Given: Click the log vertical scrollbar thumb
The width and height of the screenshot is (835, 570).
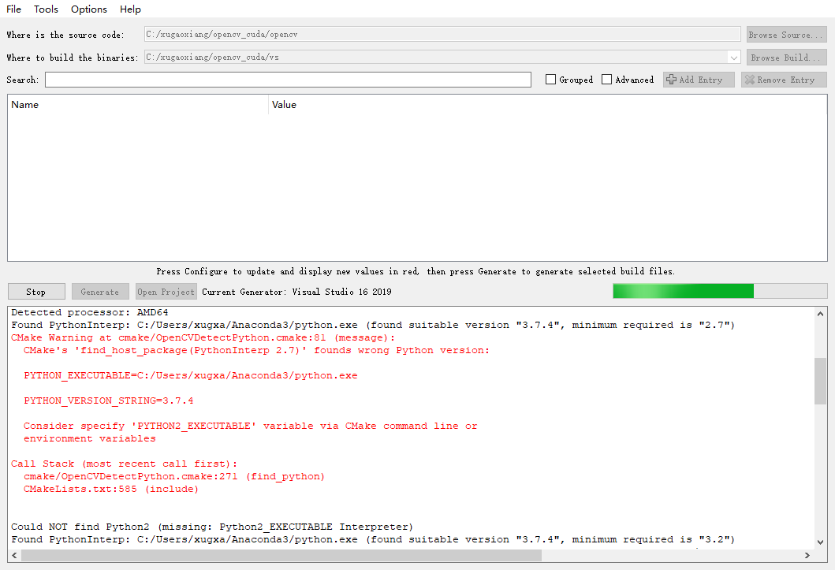Looking at the screenshot, I should [820, 381].
